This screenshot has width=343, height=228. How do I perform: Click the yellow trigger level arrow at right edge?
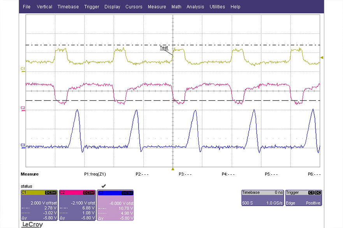click(322, 57)
